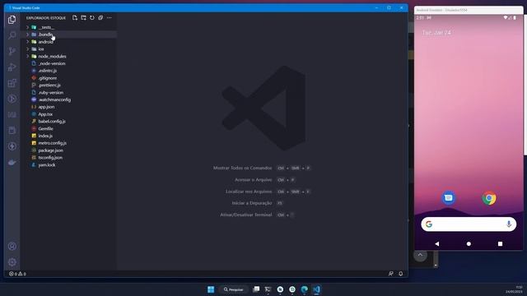The height and width of the screenshot is (296, 527).
Task: Click the Google search bar on emulator
Action: [469, 224]
